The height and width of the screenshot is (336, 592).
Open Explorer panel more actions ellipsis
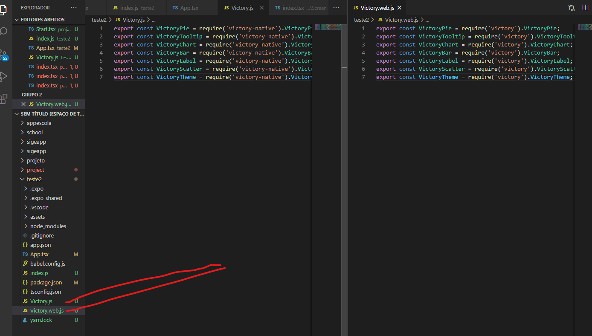click(74, 8)
